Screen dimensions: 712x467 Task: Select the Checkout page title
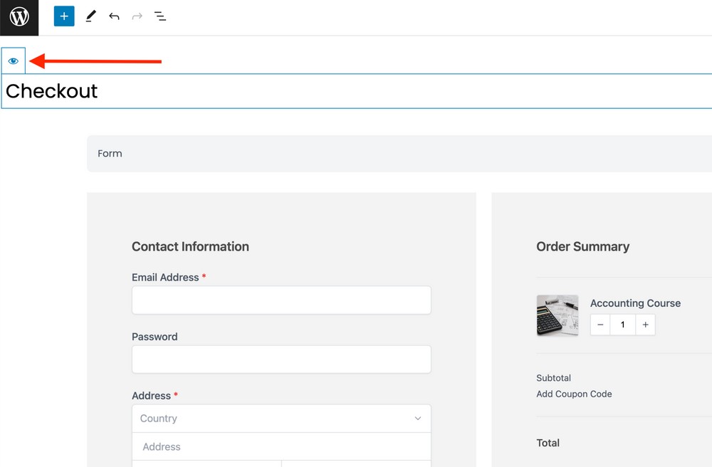pyautogui.click(x=52, y=91)
